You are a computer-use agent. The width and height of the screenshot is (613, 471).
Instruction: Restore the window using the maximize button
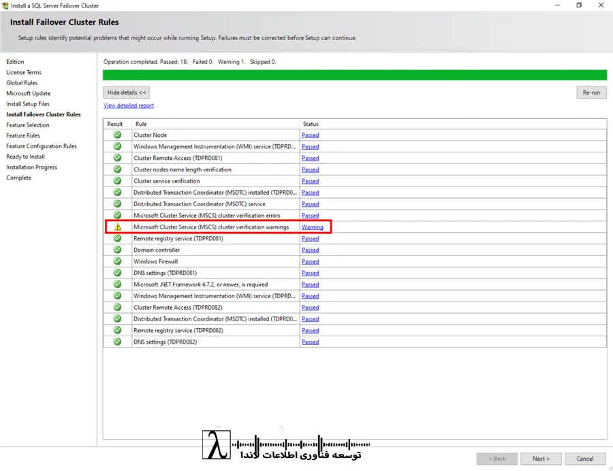[x=579, y=5]
